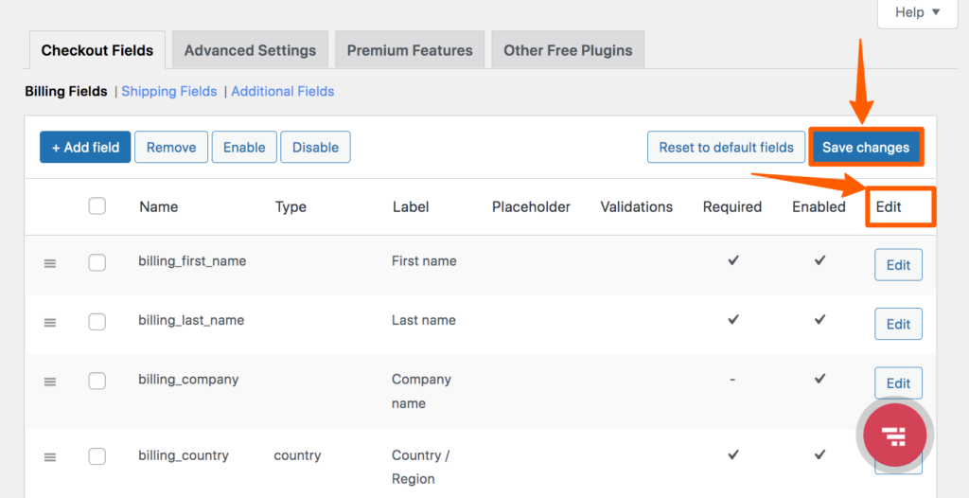The width and height of the screenshot is (969, 498).
Task: Click Enabled checkmark in billing_last_name row
Action: (819, 320)
